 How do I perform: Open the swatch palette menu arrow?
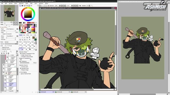36,23
